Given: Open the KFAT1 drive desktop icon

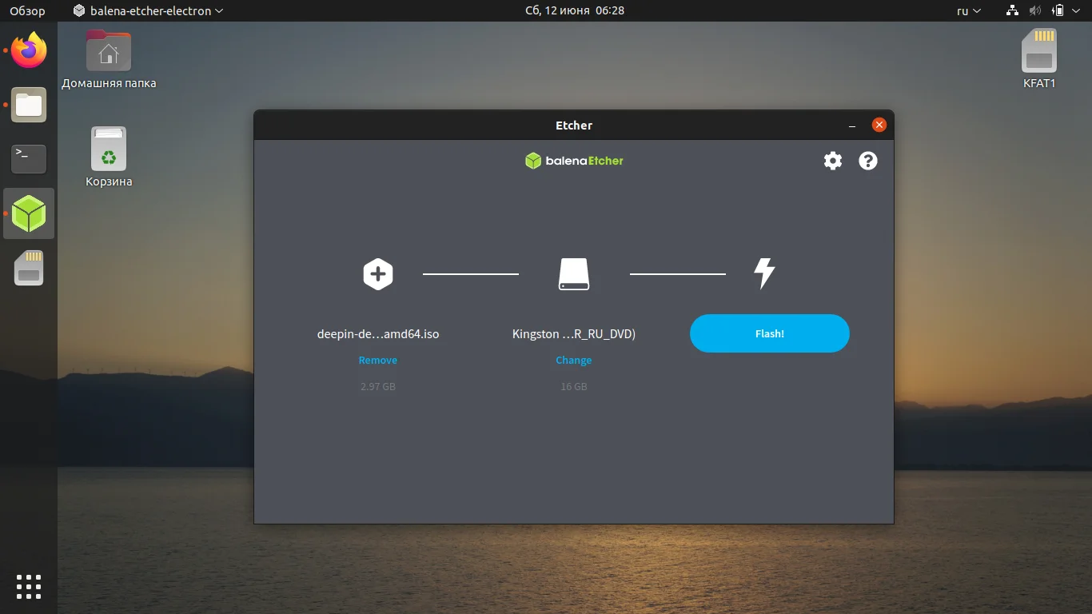Looking at the screenshot, I should tap(1039, 59).
